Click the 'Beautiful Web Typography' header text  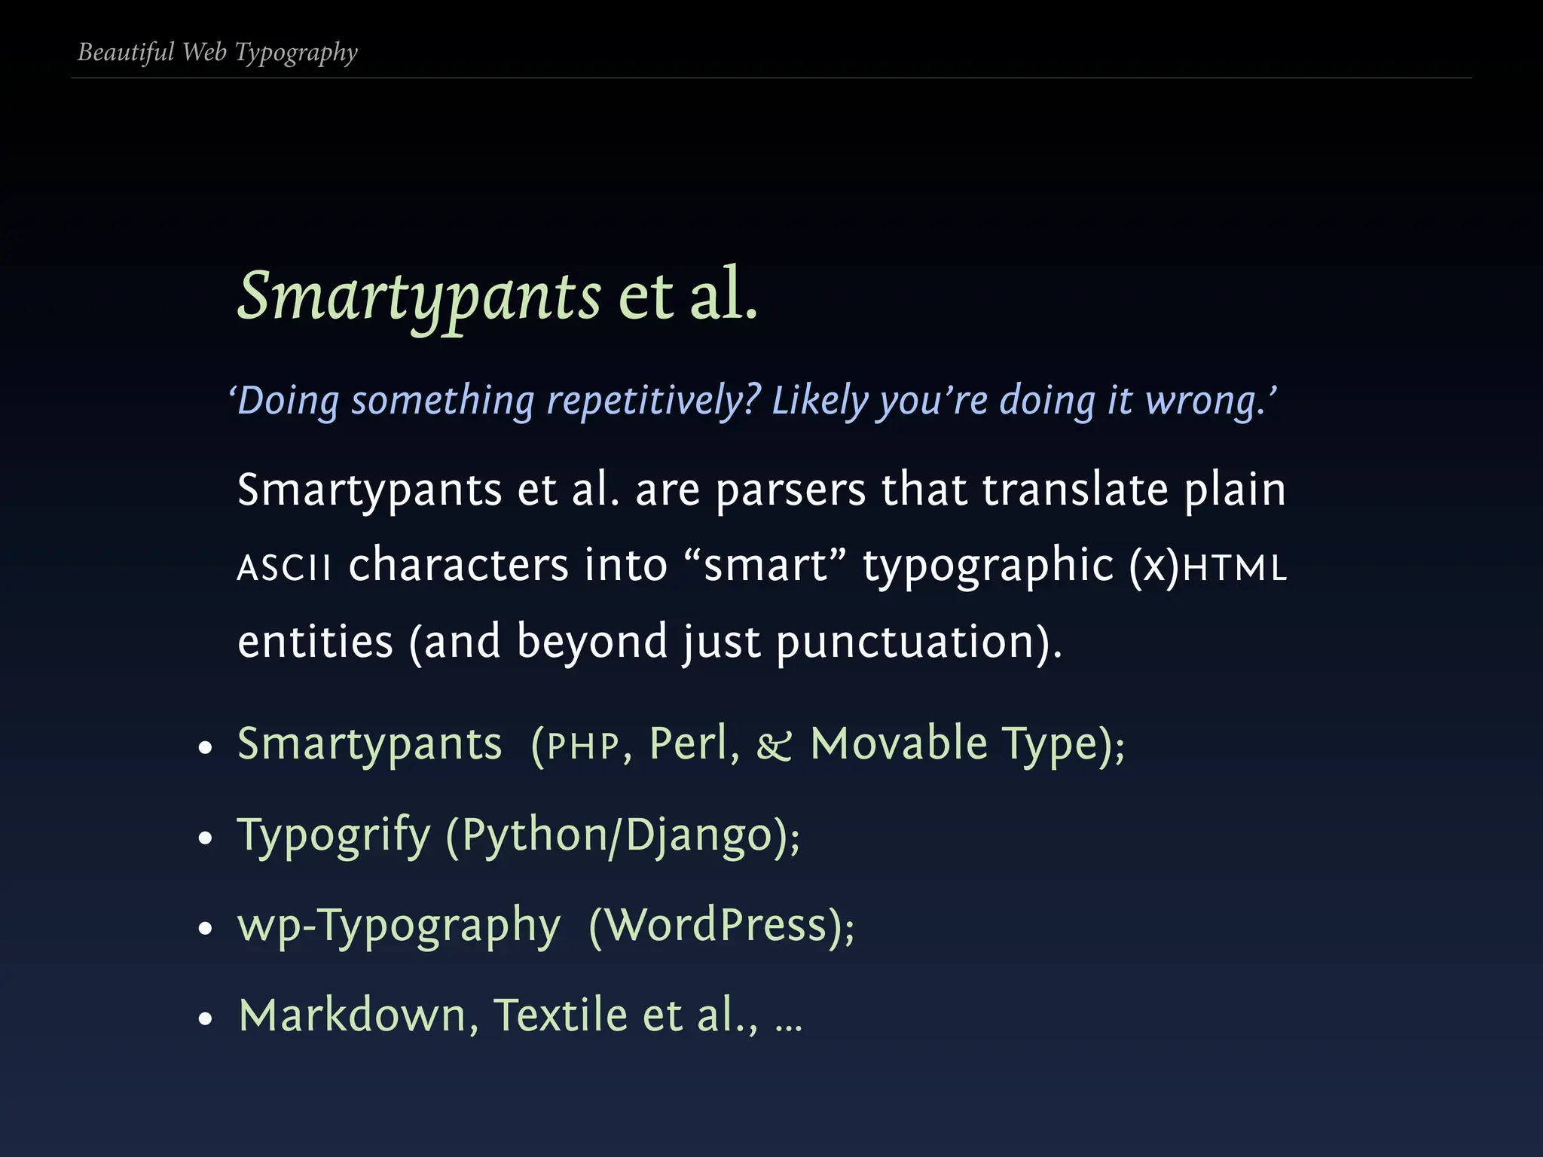click(218, 53)
